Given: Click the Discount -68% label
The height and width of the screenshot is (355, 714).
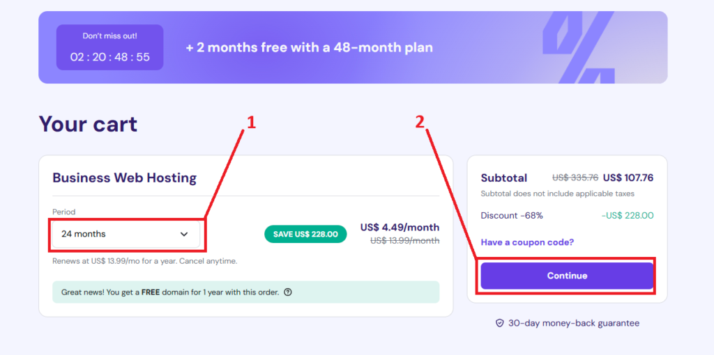Looking at the screenshot, I should click(x=512, y=216).
